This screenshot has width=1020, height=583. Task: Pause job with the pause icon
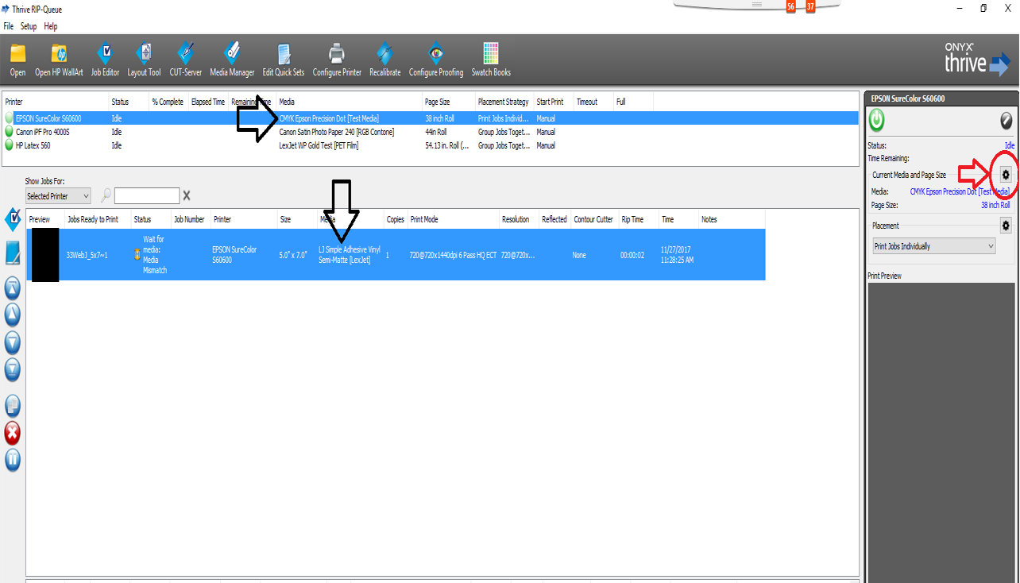coord(13,459)
